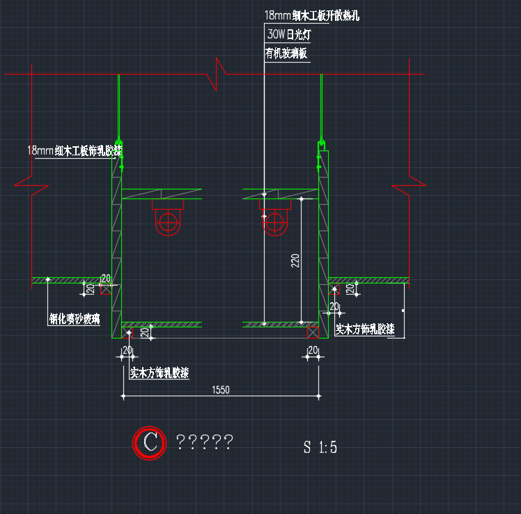Click the S 1:5 scale text
Image resolution: width=521 pixels, height=514 pixels.
pos(320,447)
